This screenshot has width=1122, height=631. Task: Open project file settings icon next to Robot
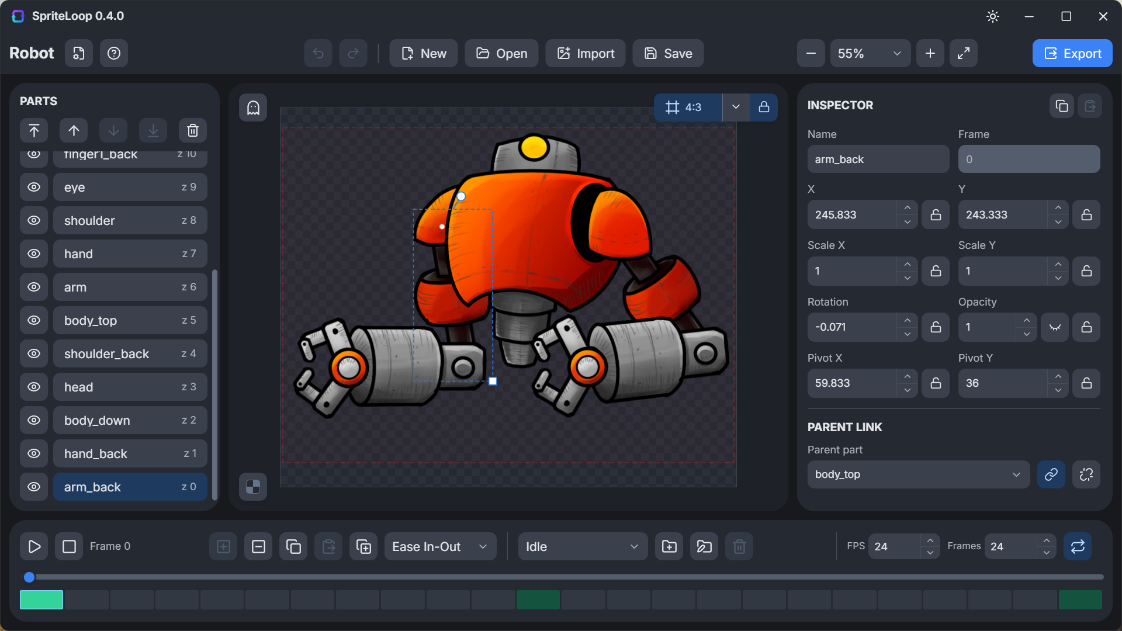pyautogui.click(x=79, y=53)
